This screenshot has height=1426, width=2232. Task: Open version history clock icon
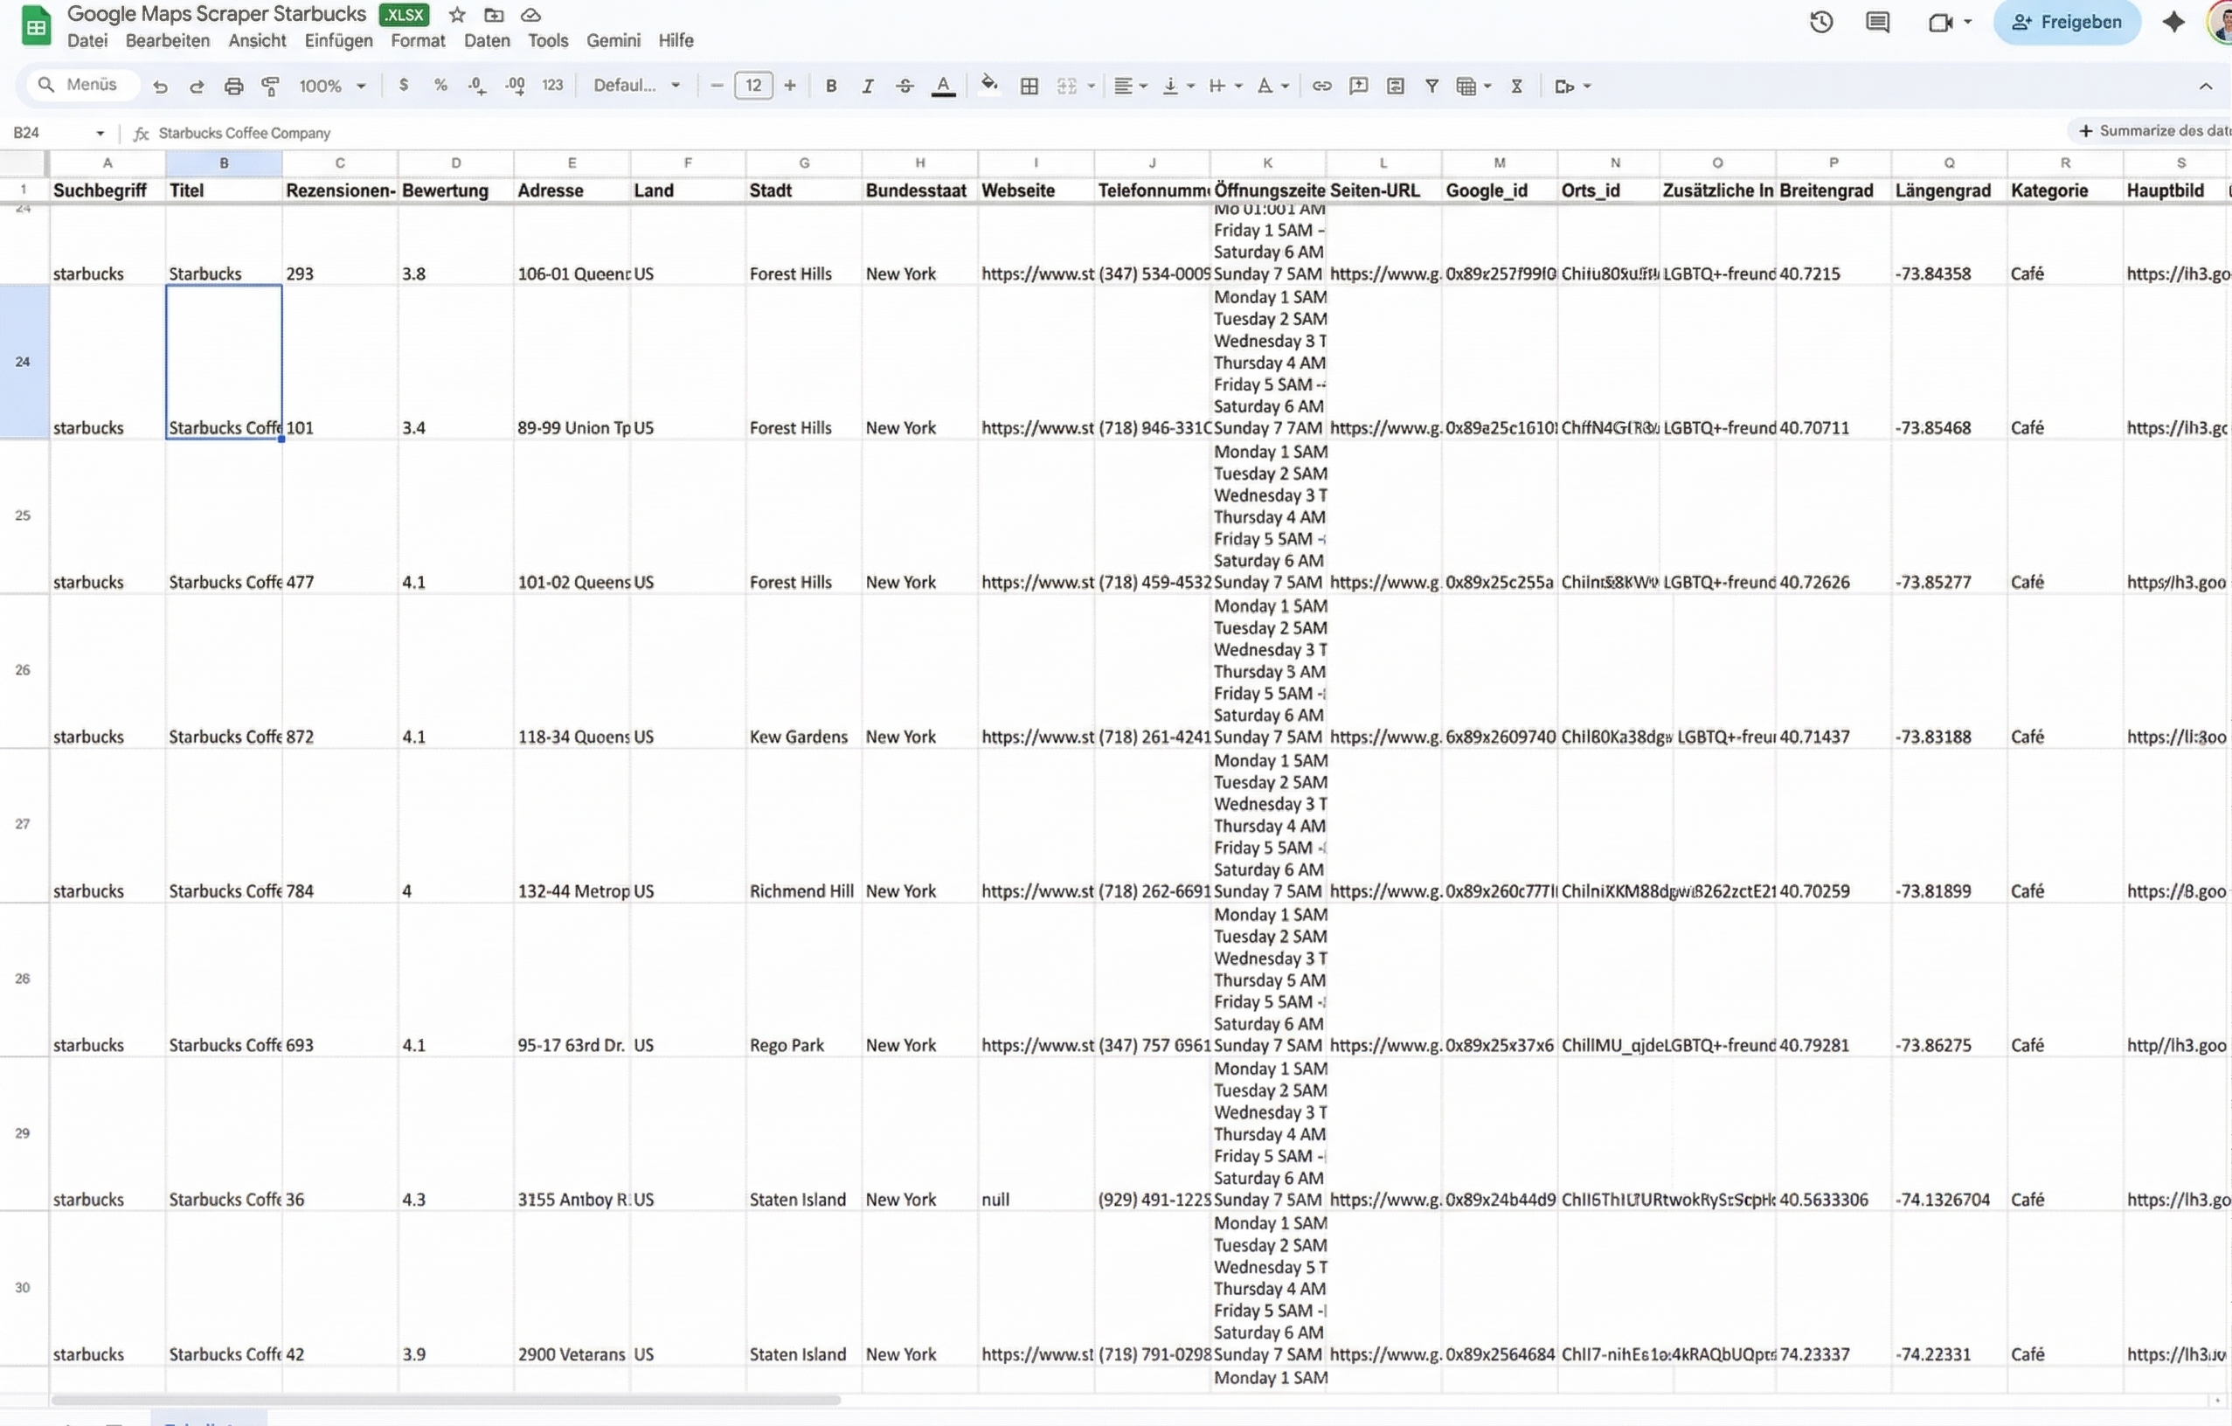click(1820, 22)
